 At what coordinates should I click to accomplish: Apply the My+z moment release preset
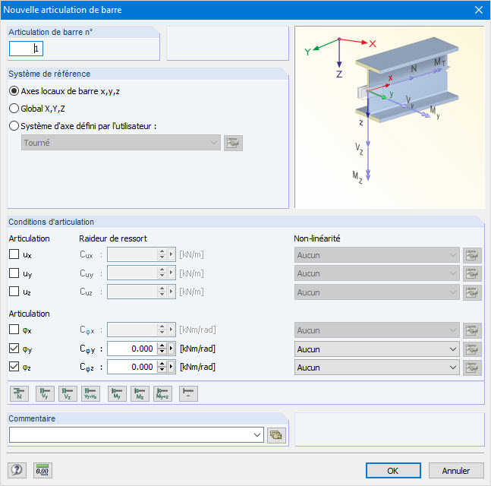[162, 393]
